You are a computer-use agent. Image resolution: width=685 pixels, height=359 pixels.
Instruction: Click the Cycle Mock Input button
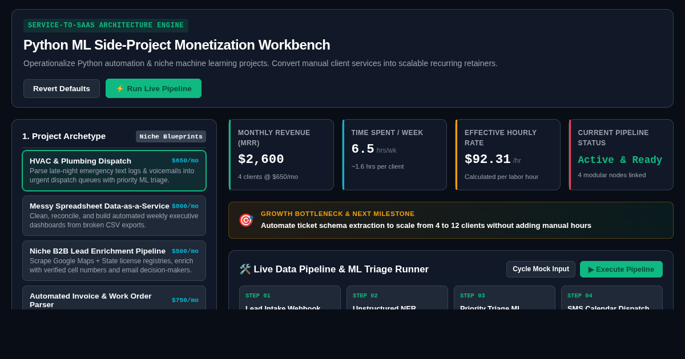pyautogui.click(x=541, y=269)
